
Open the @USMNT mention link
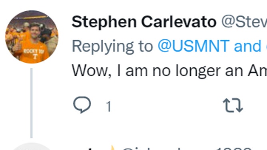click(x=194, y=46)
